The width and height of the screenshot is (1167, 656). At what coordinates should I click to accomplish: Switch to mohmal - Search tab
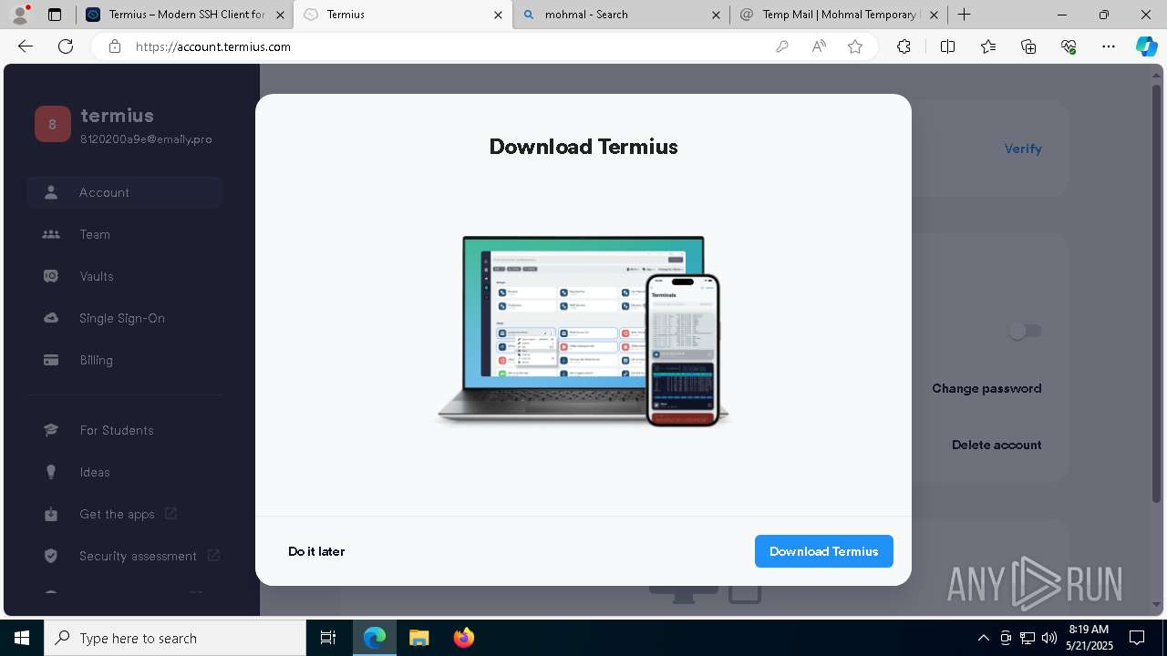[621, 15]
